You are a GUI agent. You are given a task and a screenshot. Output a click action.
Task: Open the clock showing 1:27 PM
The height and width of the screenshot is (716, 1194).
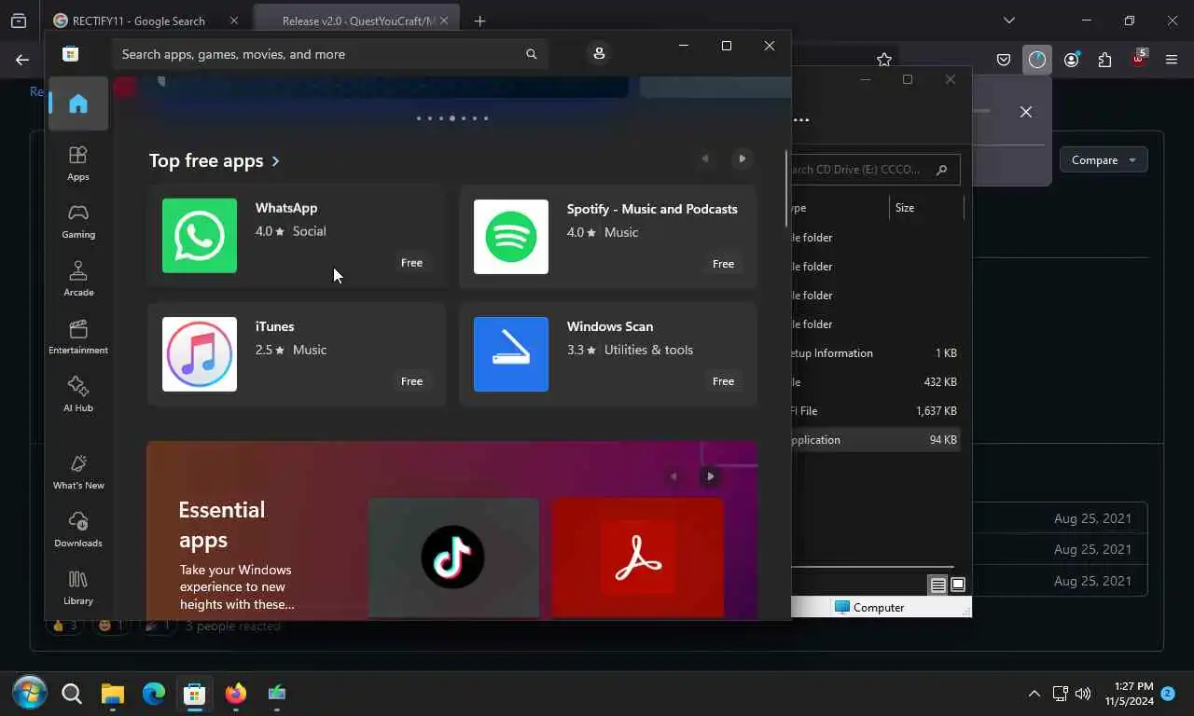(1130, 694)
